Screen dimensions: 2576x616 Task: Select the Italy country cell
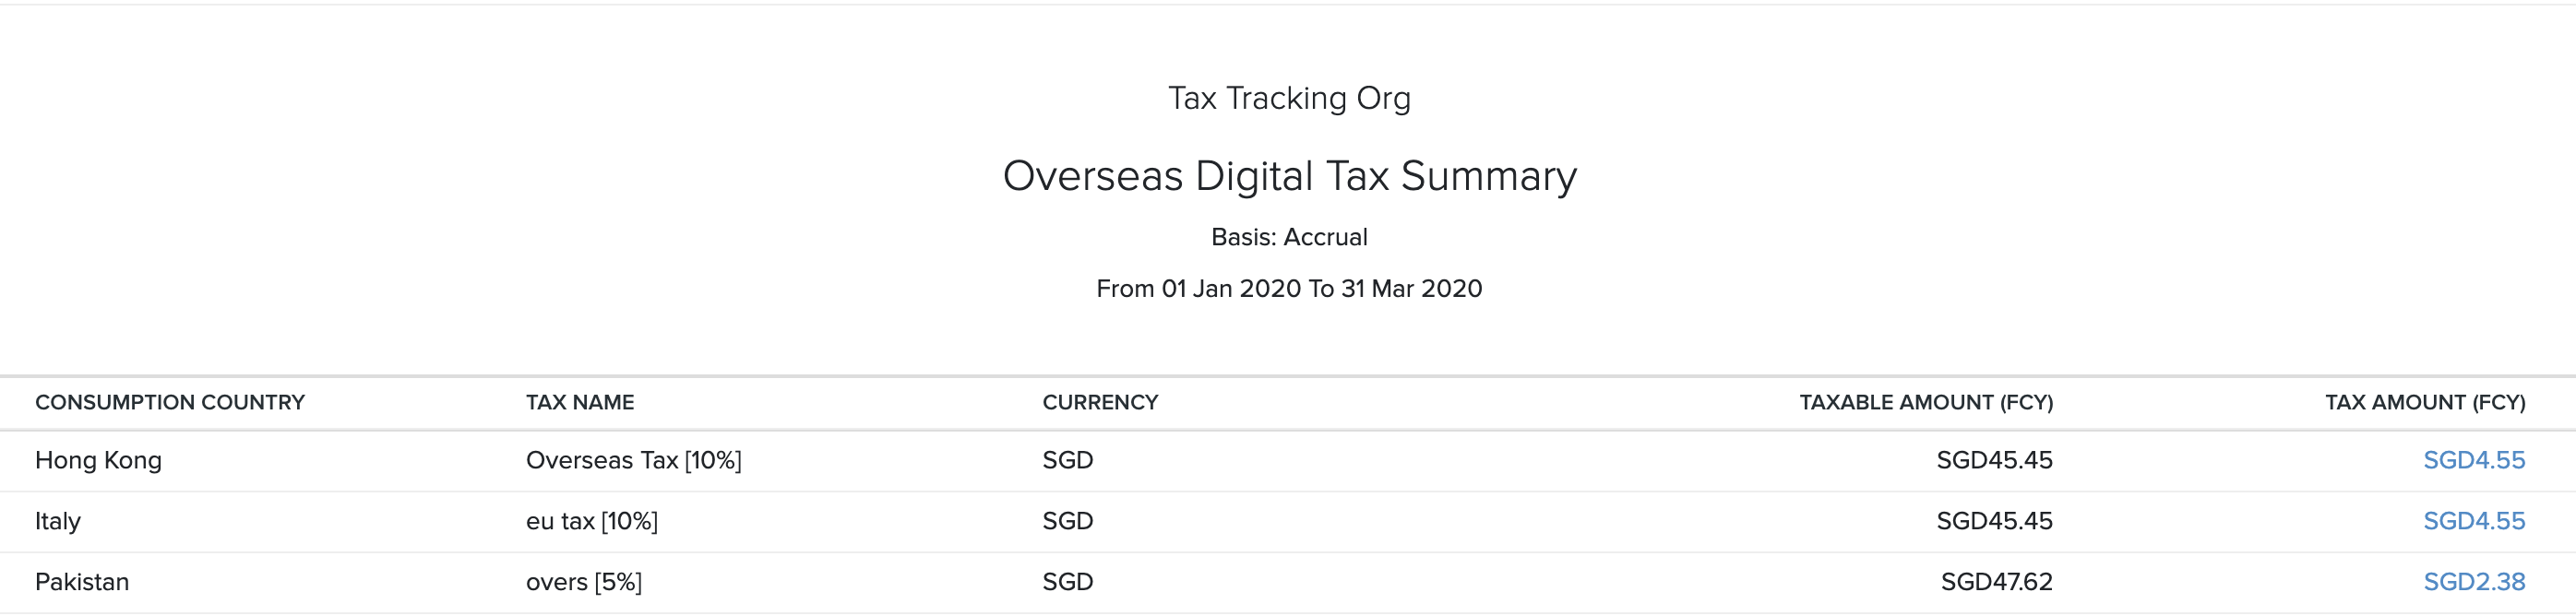pos(58,521)
